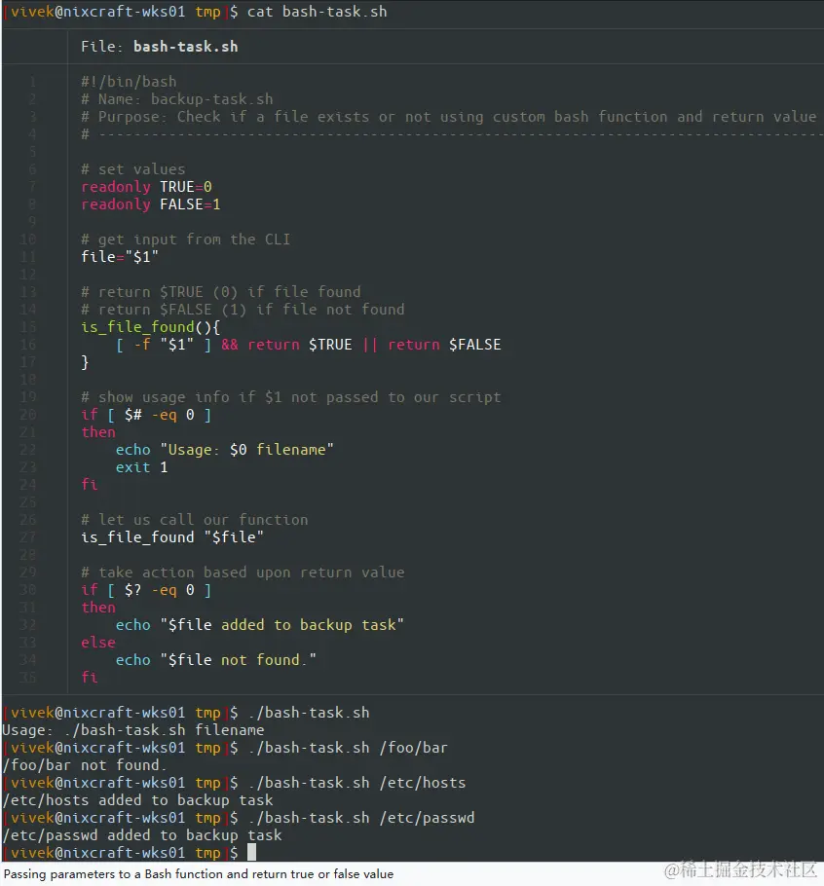The height and width of the screenshot is (886, 824).
Task: Click the './bash-task.sh /etc/hosts' command
Action: 356,783
